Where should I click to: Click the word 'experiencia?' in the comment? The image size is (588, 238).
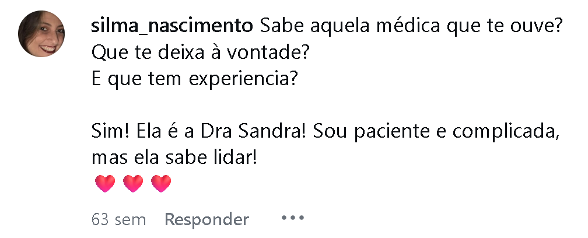click(243, 80)
